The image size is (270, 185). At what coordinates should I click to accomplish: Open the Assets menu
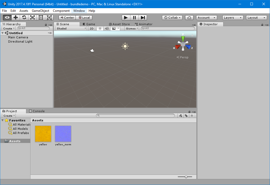pyautogui.click(x=24, y=11)
